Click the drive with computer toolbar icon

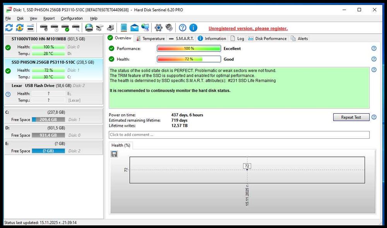[x=111, y=28]
